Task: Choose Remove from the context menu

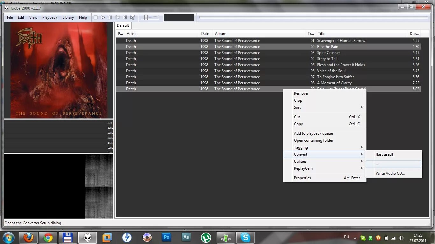Action: tap(324, 93)
